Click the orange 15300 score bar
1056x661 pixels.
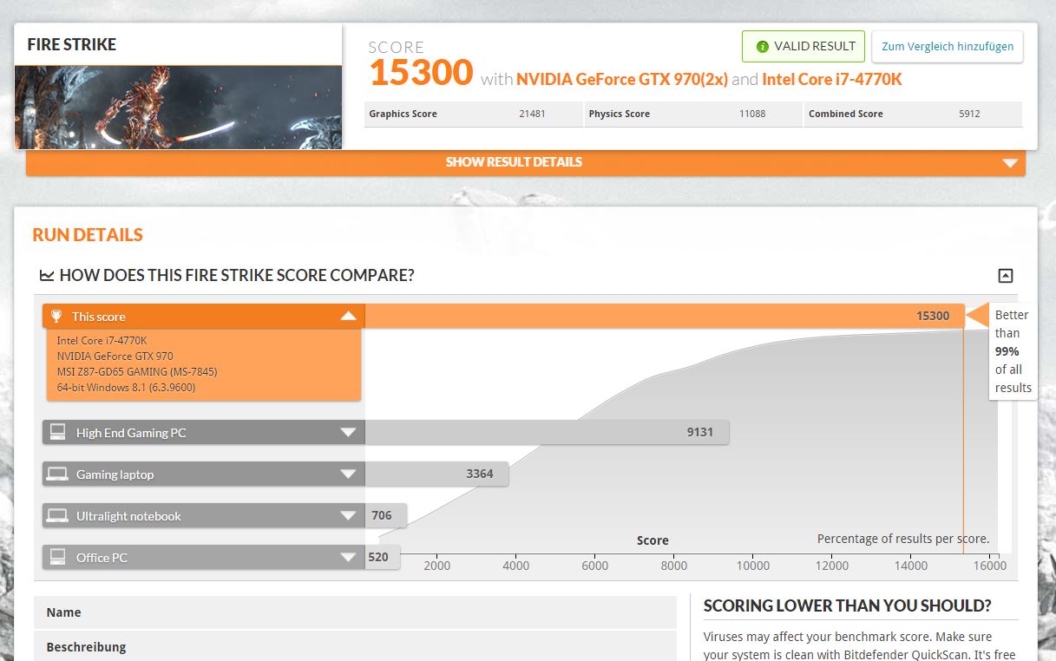tap(664, 317)
